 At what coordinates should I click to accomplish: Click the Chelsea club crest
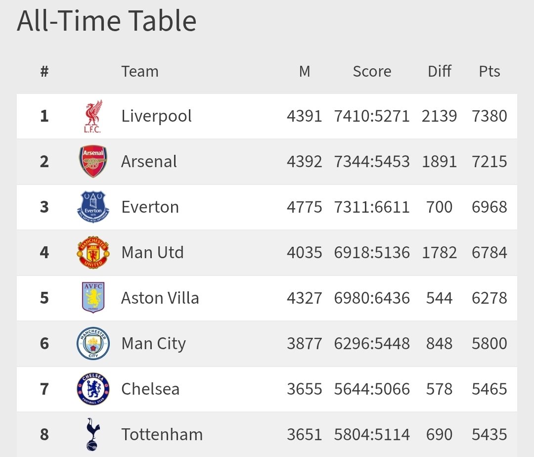coord(93,389)
